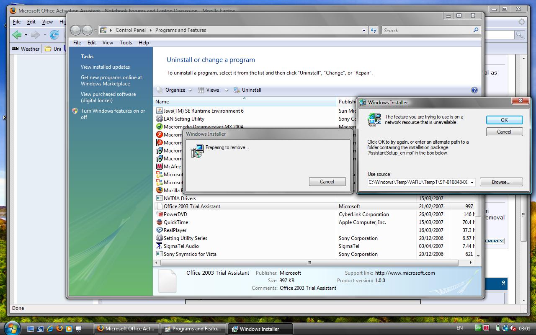Open the address bar history dropdown
Image resolution: width=536 pixels, height=335 pixels.
click(x=364, y=30)
